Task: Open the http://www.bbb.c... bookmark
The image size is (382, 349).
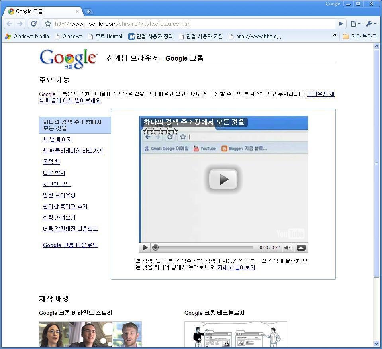Action: [255, 37]
